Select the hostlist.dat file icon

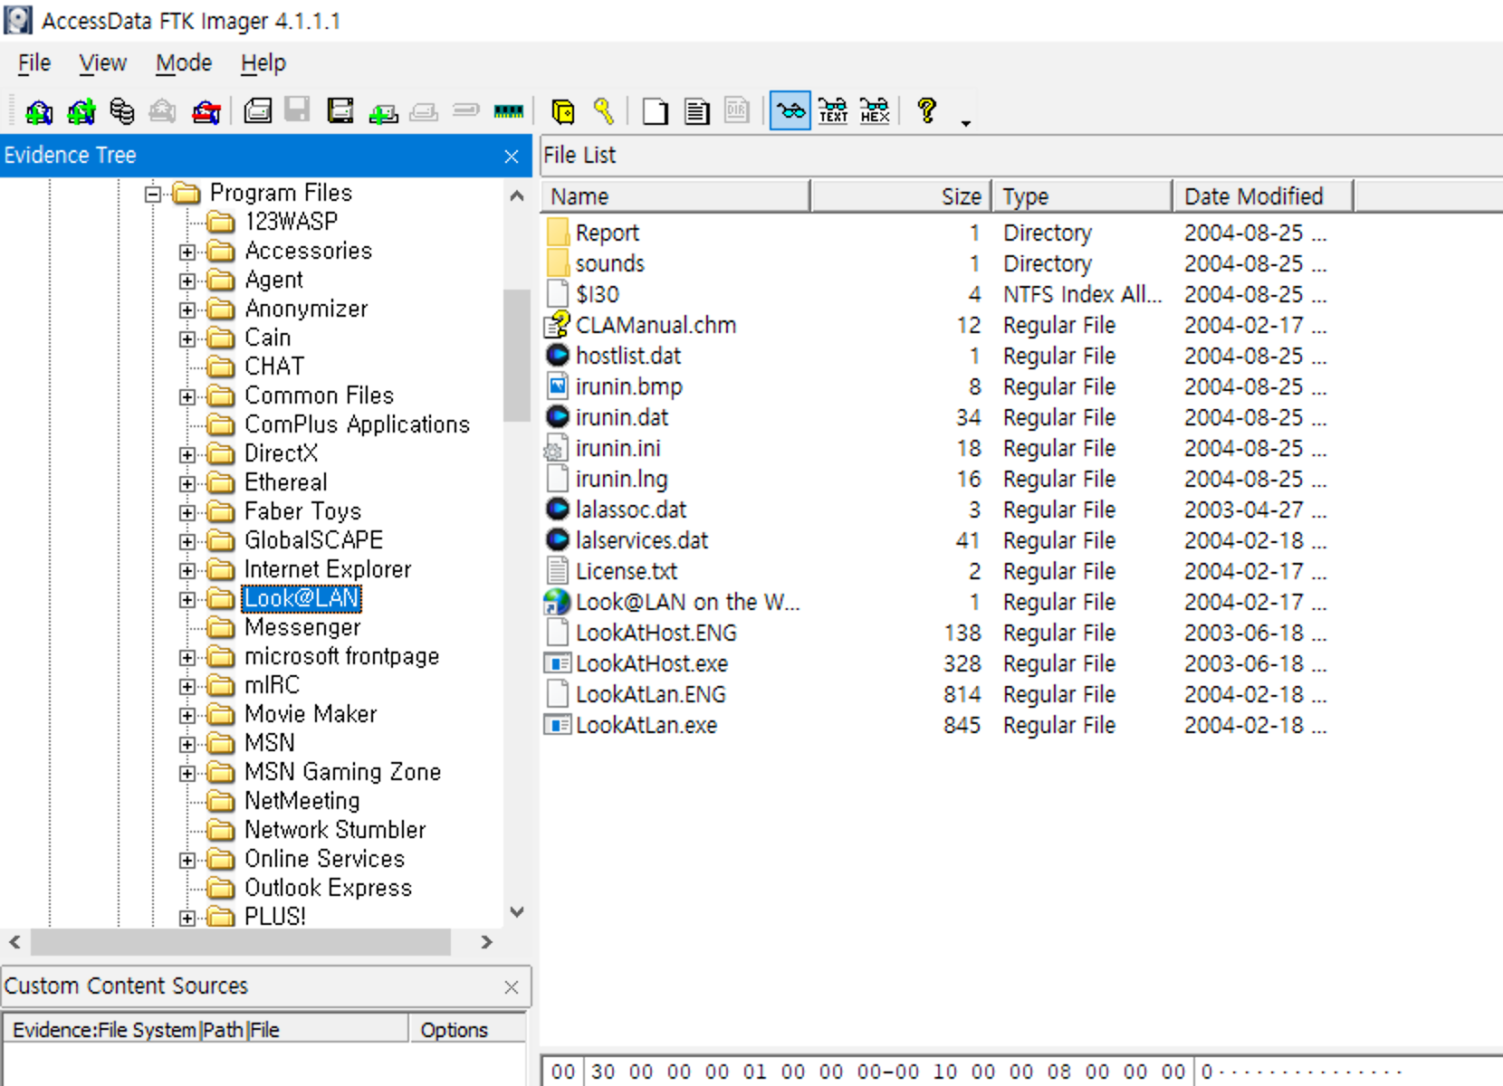(558, 356)
